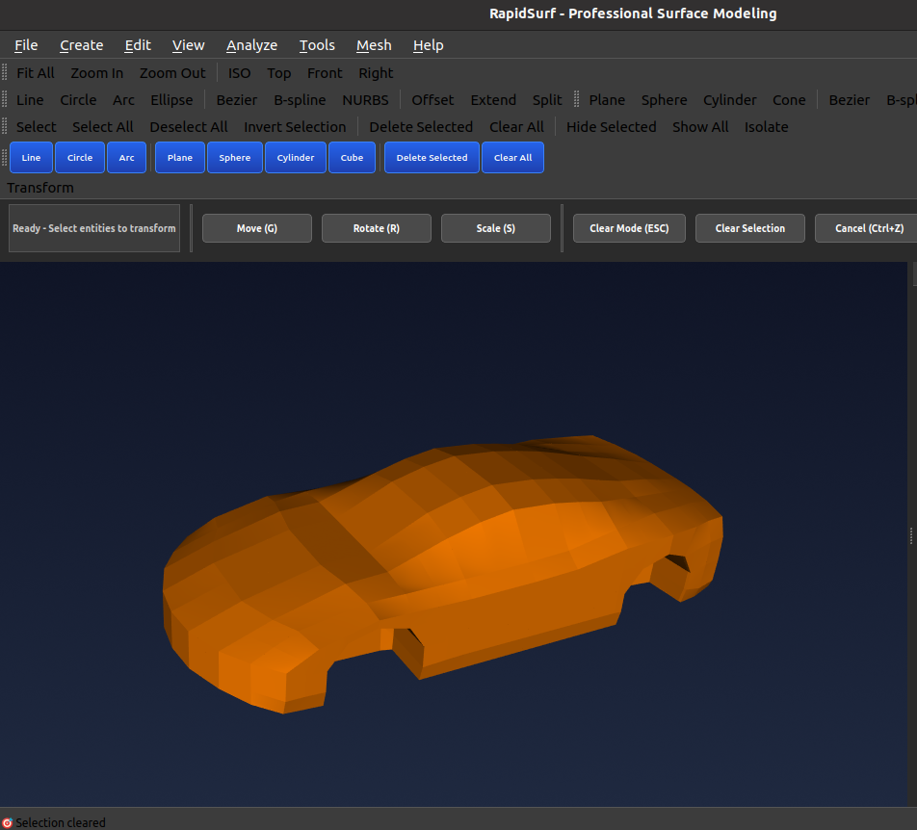Open the Analyze menu
This screenshot has height=830, width=917.
(251, 44)
